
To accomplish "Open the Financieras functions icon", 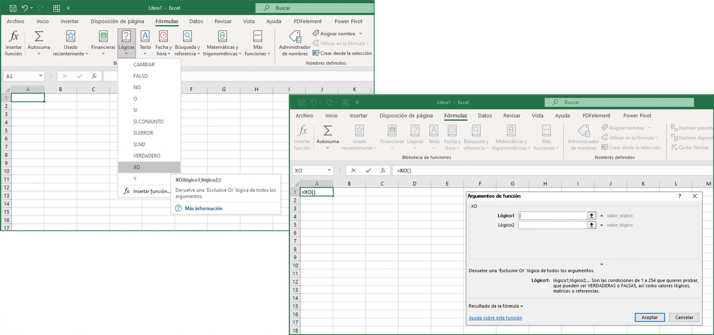I will click(103, 42).
